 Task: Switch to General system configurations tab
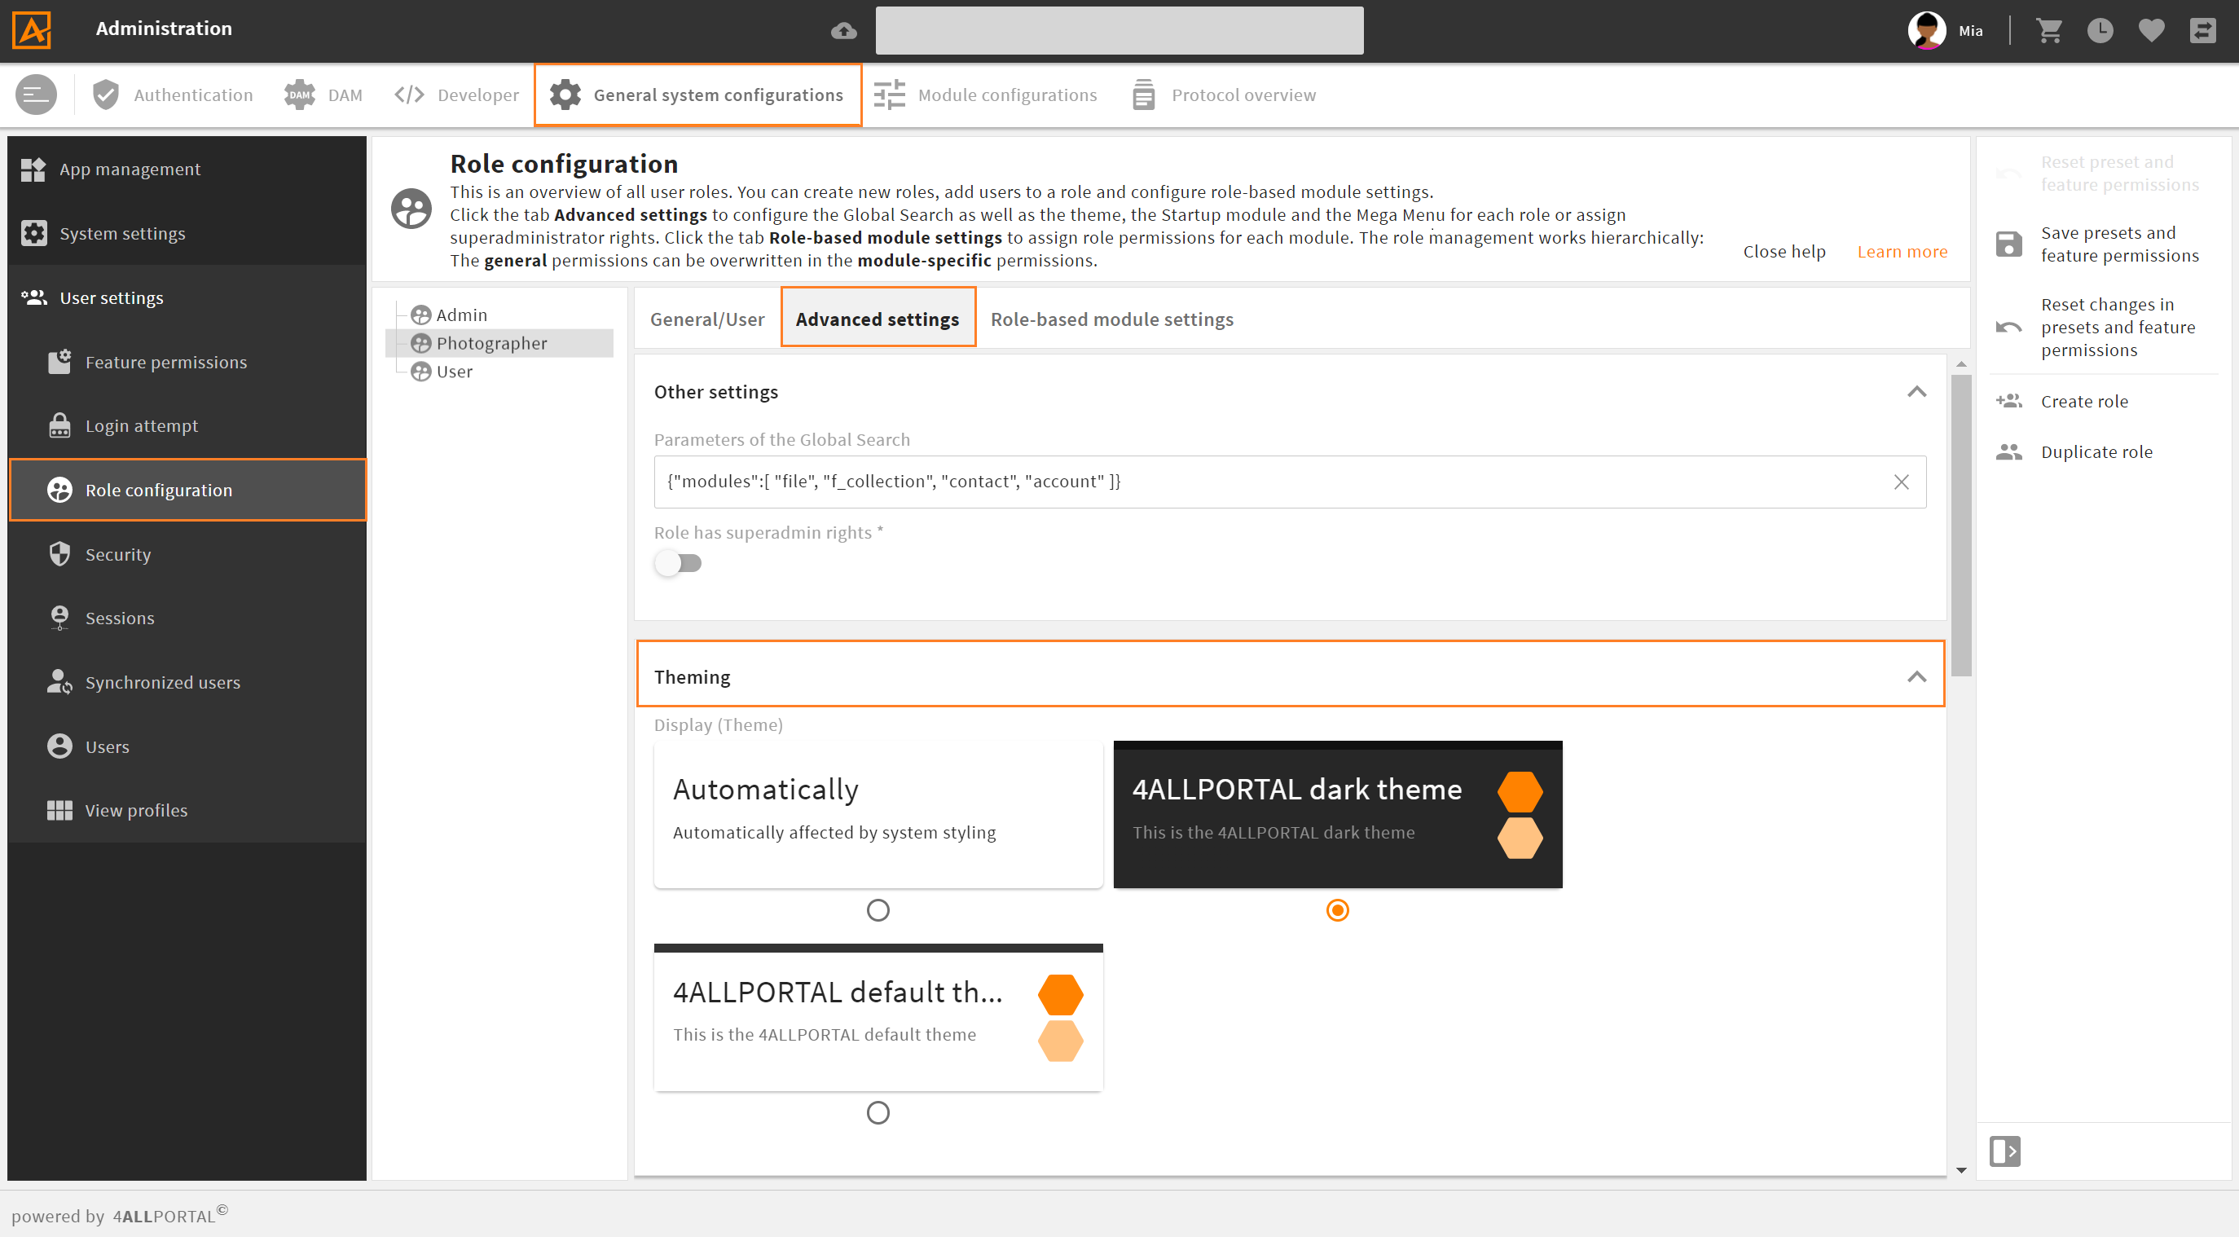tap(697, 95)
